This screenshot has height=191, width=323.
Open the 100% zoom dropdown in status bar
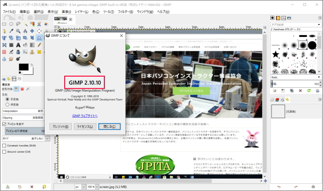(91, 187)
